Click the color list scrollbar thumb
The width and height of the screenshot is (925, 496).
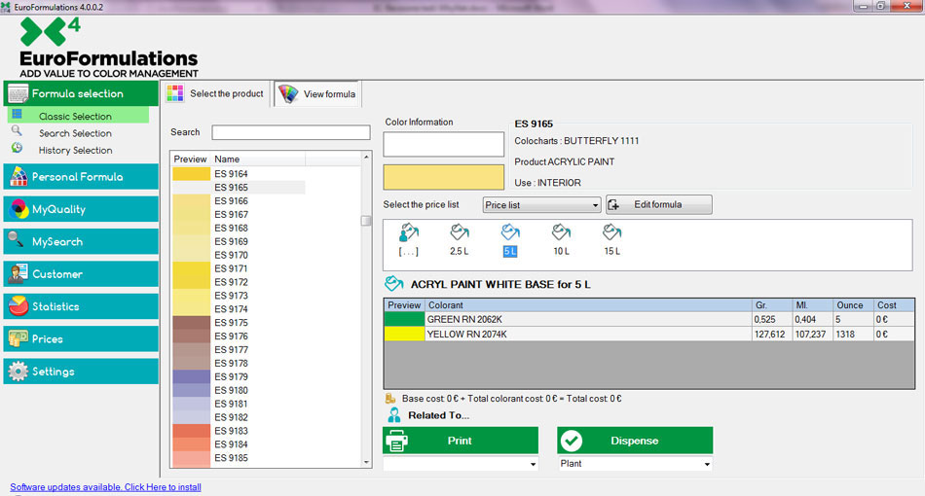click(x=366, y=221)
